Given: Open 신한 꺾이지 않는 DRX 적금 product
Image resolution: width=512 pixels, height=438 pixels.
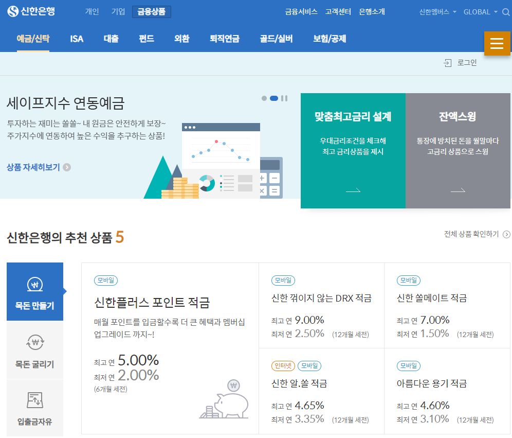Looking at the screenshot, I should point(322,298).
